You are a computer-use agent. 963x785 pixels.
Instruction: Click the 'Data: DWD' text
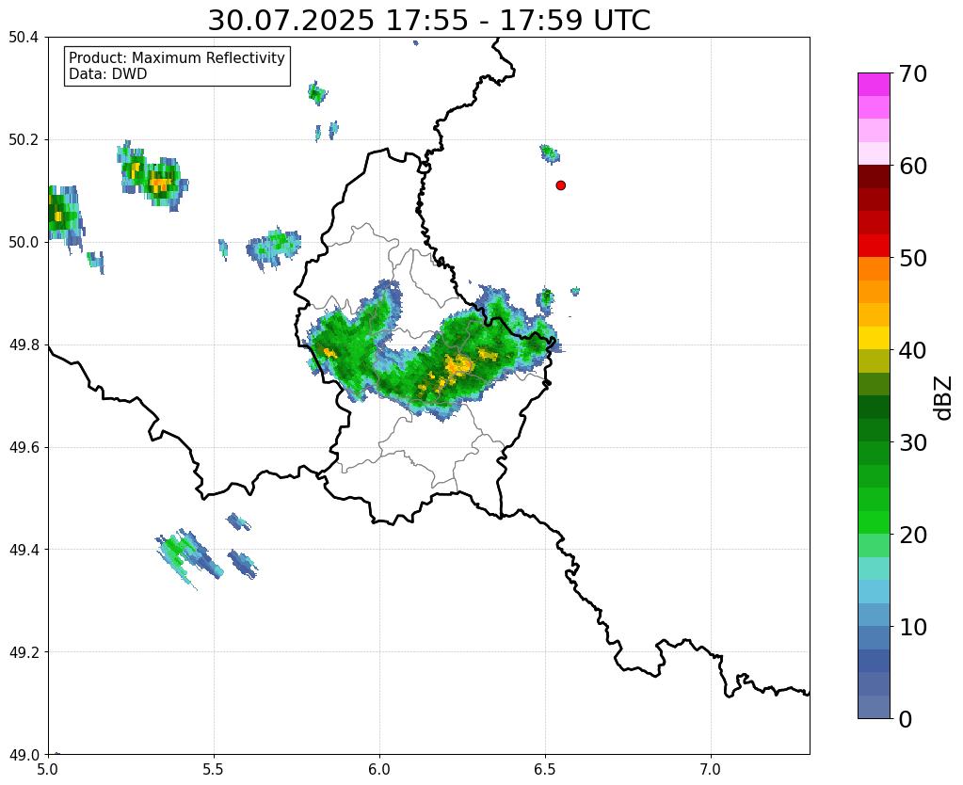(x=108, y=73)
